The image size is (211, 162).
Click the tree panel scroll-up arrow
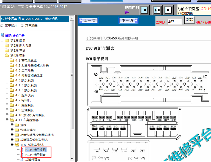click(x=72, y=18)
